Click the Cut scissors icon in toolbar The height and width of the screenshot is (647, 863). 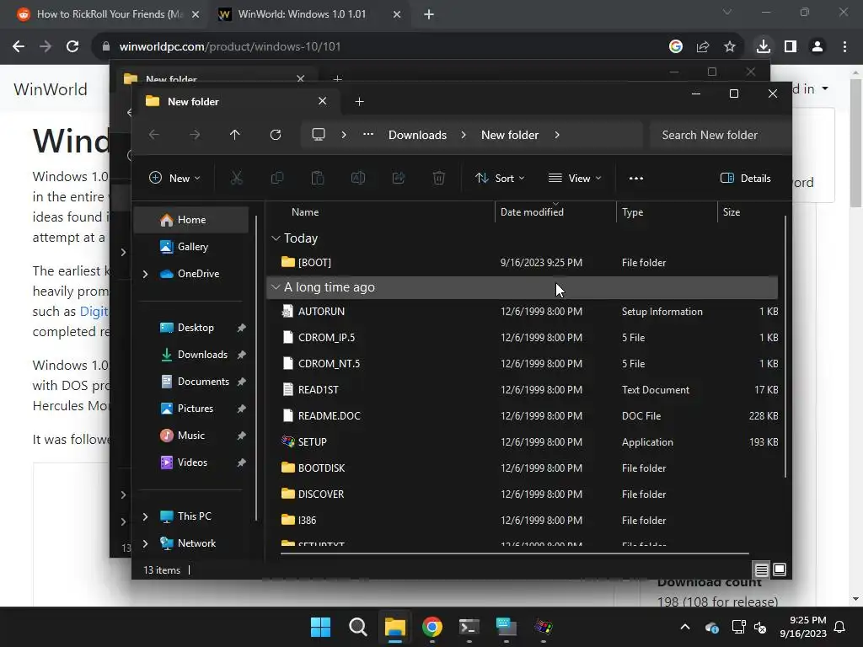(236, 178)
